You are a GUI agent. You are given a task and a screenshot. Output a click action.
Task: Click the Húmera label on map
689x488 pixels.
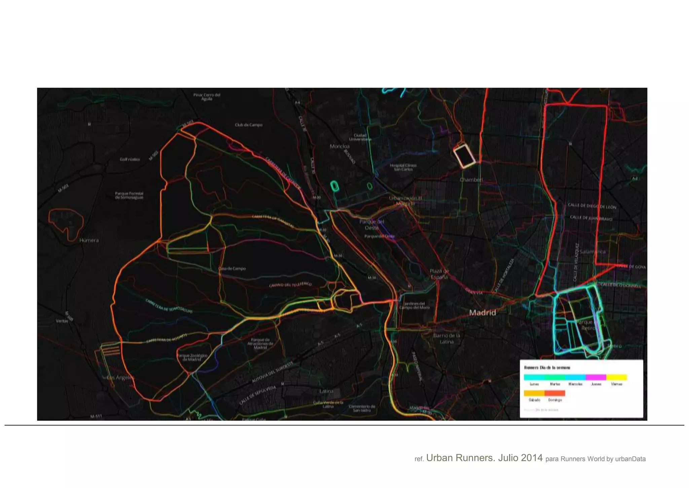pyautogui.click(x=89, y=240)
